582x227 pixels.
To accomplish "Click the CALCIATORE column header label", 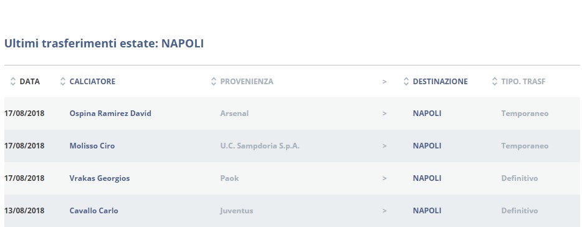I will [x=92, y=81].
